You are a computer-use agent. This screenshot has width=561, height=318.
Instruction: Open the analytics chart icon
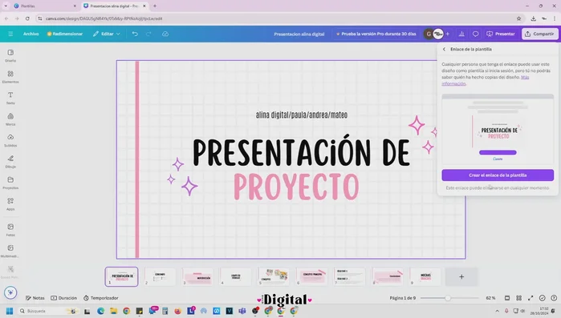tap(461, 34)
